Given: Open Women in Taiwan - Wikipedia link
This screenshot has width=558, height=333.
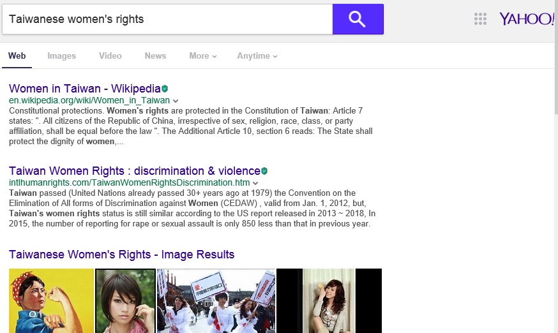Looking at the screenshot, I should (84, 89).
